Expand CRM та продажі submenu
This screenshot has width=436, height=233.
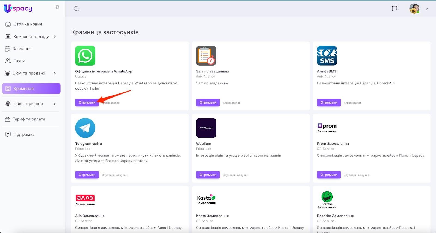coord(55,73)
